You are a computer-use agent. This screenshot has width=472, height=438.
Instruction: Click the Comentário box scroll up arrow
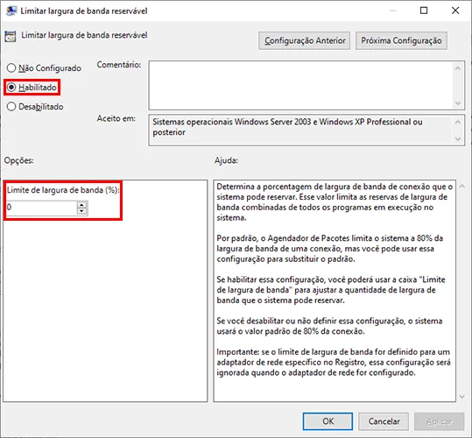[x=458, y=68]
